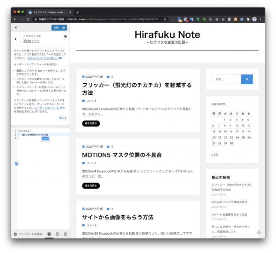Click the 公開 publish button

56,28
